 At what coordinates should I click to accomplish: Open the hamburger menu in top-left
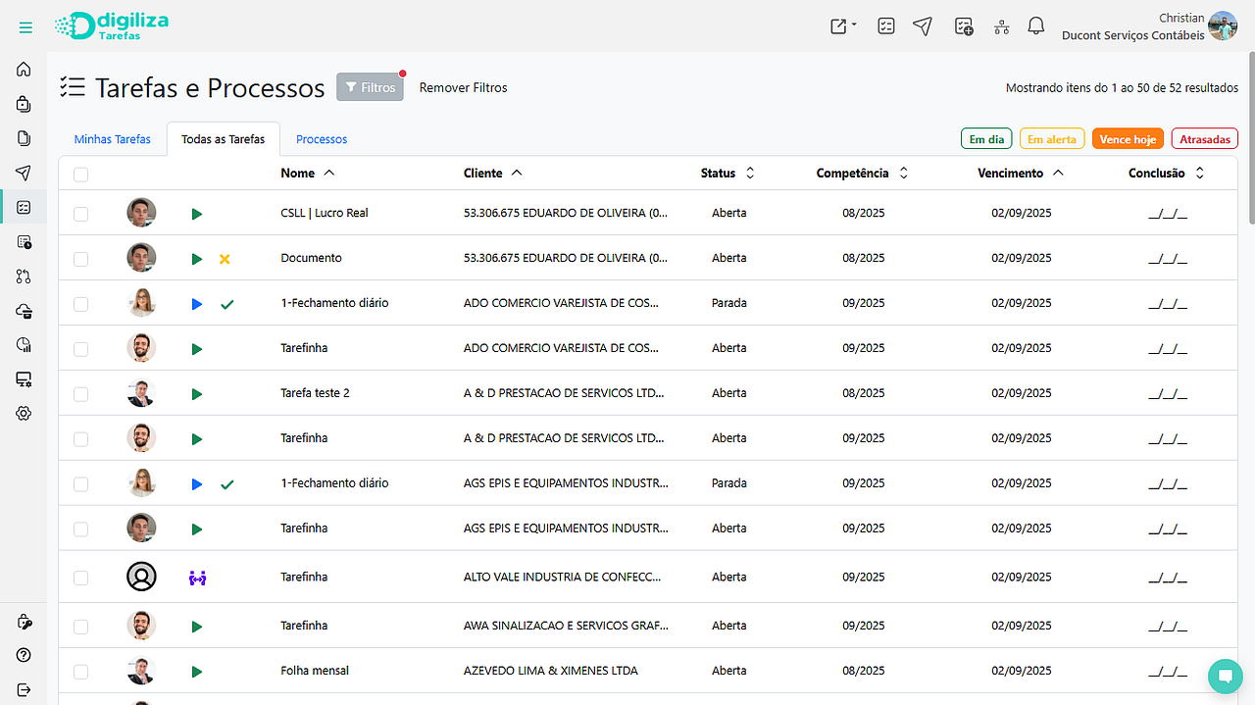pyautogui.click(x=25, y=27)
